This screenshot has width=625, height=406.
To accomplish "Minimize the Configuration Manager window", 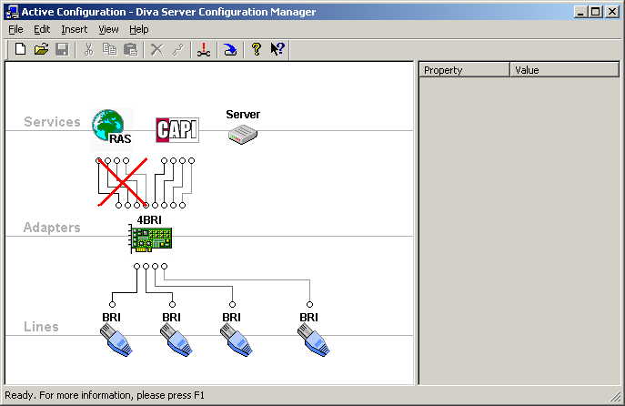I will (580, 12).
